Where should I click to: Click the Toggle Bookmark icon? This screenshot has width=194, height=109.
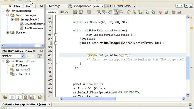140,12
